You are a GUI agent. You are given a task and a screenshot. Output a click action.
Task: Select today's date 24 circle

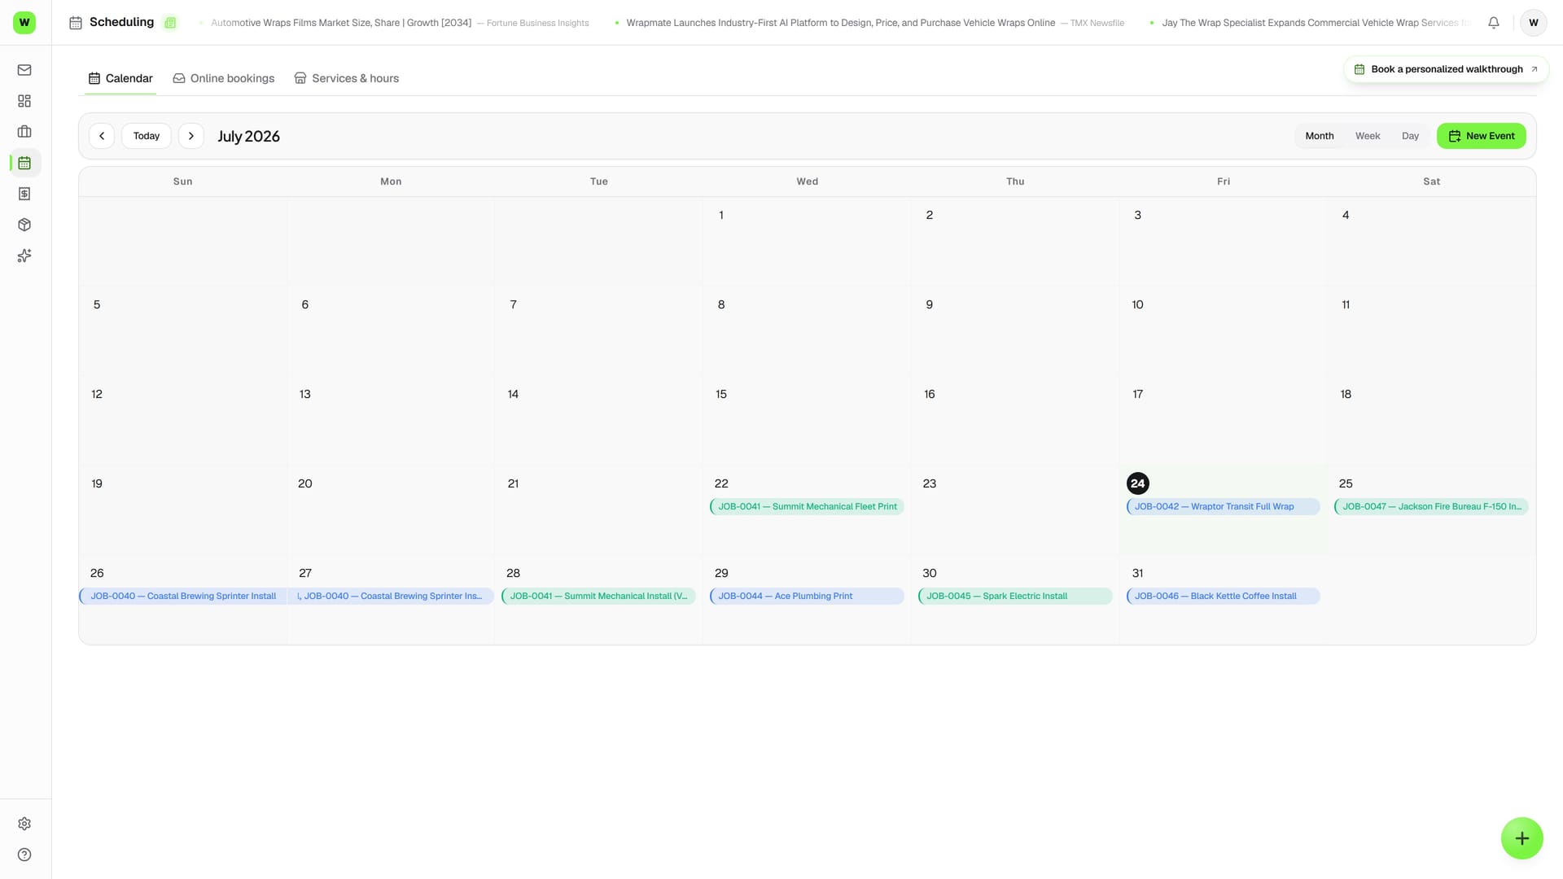click(x=1138, y=483)
